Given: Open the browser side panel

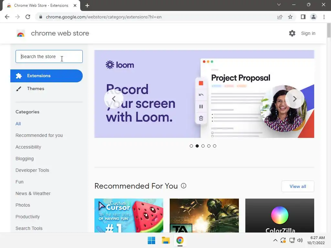Looking at the screenshot, I should coord(303,17).
